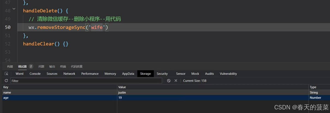This screenshot has width=330, height=113.
Task: Click the green comment on line 49
Action: (75, 19)
